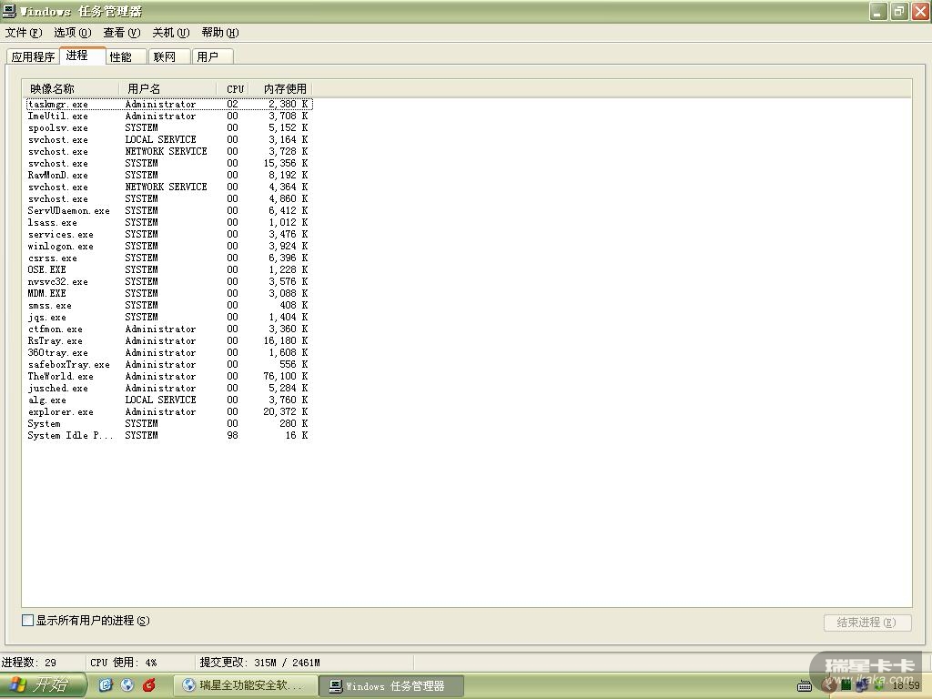
Task: Open the 帮助(H) menu
Action: coord(220,33)
